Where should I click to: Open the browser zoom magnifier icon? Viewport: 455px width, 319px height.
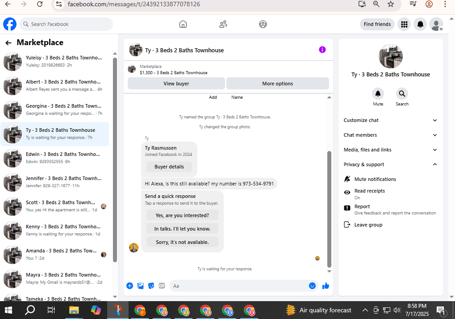(x=376, y=4)
